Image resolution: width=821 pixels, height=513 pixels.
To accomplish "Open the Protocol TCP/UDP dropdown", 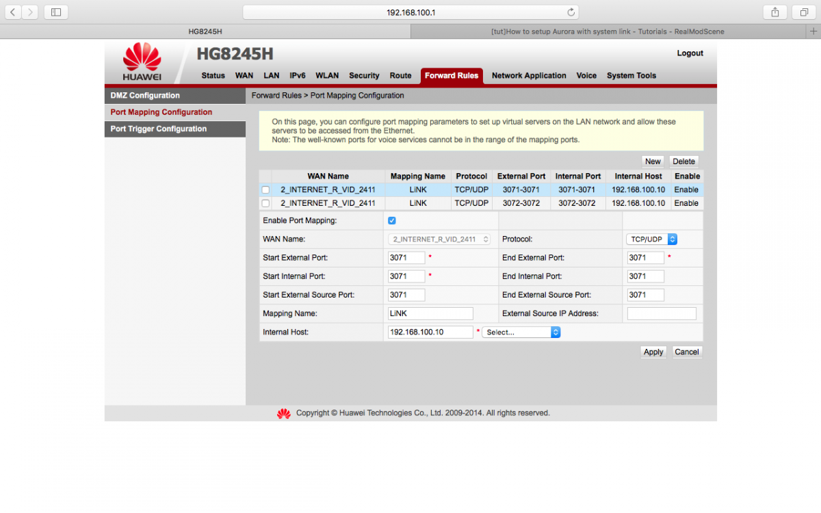I will (x=652, y=239).
